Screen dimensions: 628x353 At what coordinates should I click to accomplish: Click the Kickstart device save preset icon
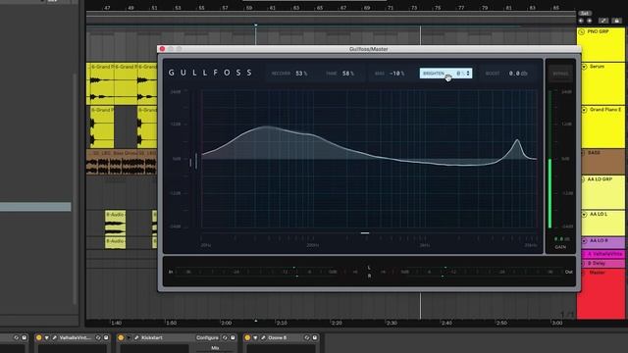coord(234,337)
